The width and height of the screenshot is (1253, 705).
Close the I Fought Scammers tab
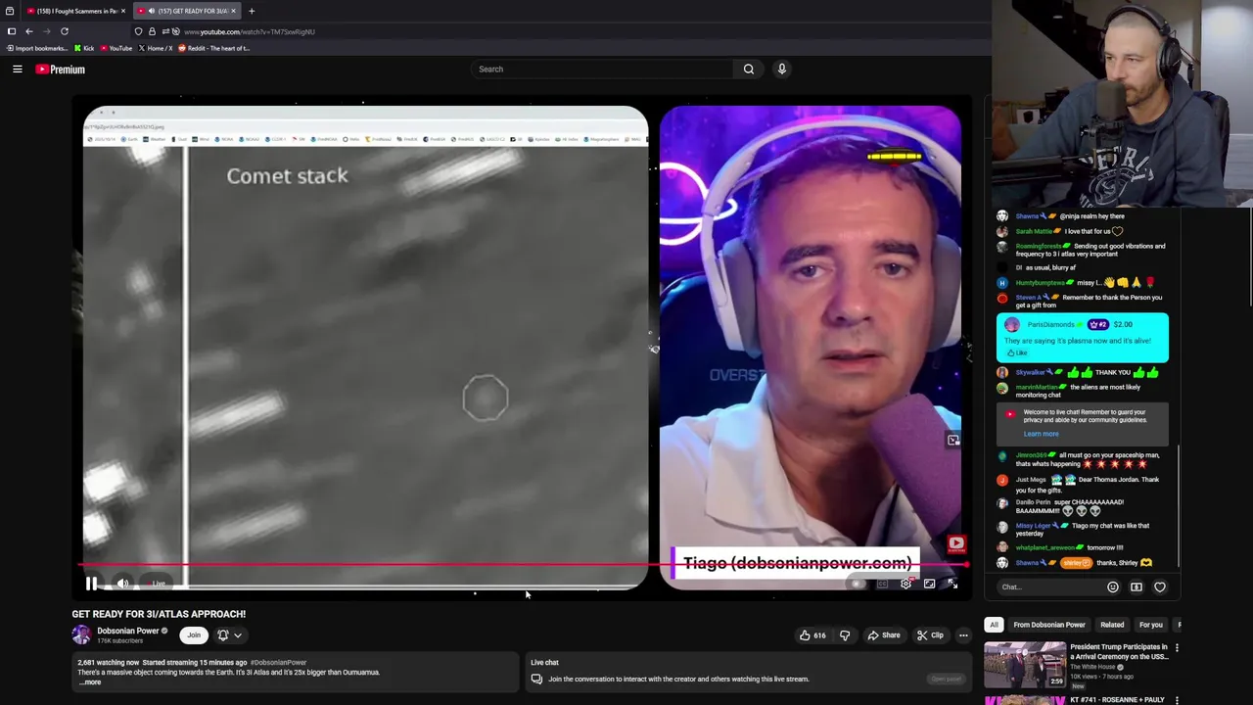point(123,11)
